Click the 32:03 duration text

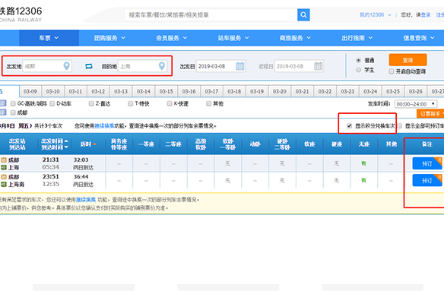tap(81, 160)
